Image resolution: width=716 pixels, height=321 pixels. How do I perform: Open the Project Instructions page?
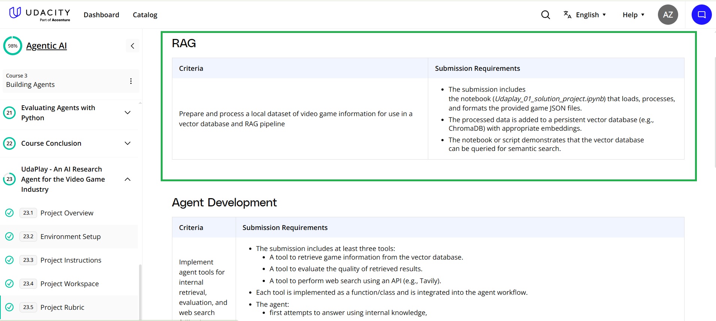pos(71,260)
